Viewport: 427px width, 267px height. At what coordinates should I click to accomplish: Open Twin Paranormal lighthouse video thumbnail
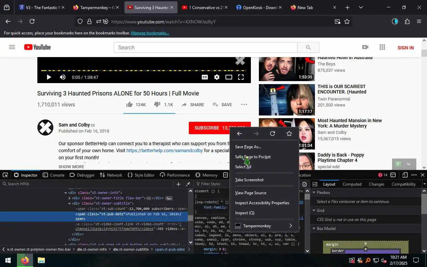tap(287, 100)
